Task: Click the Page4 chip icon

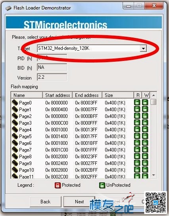Action: pyautogui.click(x=15, y=129)
